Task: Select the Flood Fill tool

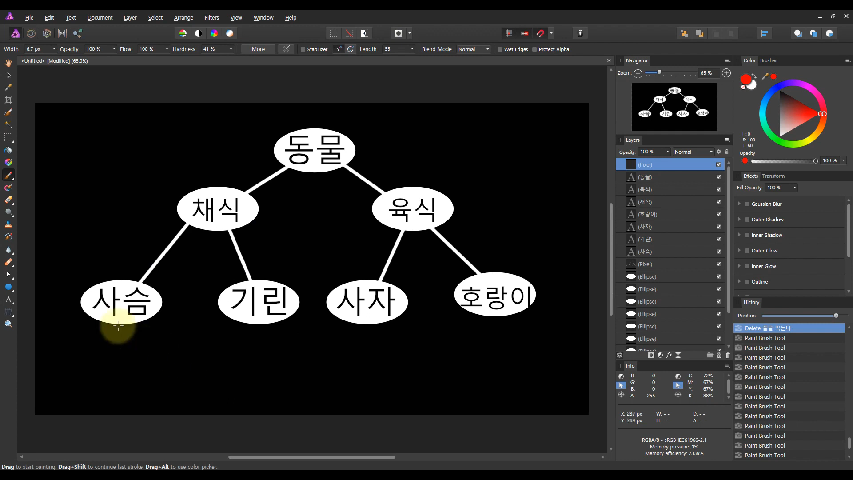Action: (x=8, y=150)
